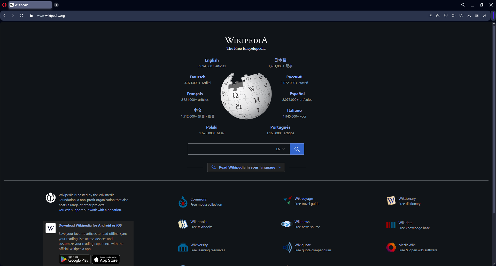This screenshot has width=496, height=266.
Task: Open the Wikibooks text link
Action: tap(199, 222)
